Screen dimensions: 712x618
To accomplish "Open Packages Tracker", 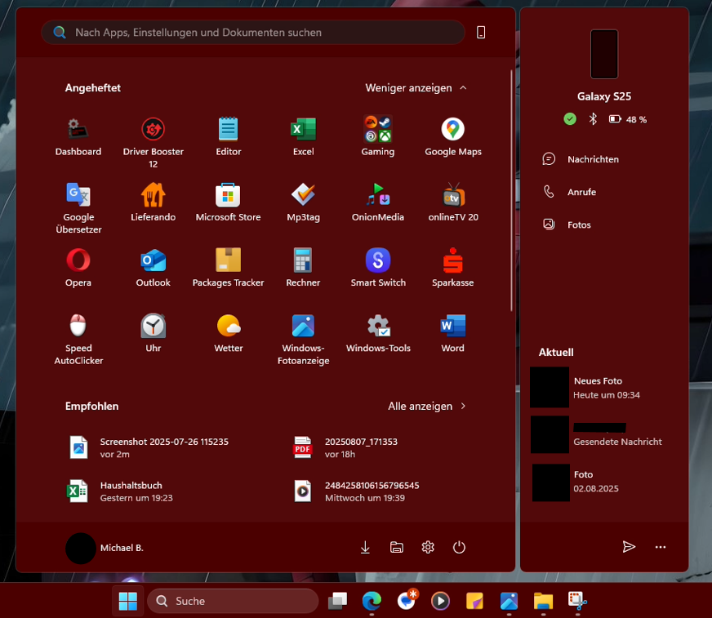I will [x=228, y=268].
